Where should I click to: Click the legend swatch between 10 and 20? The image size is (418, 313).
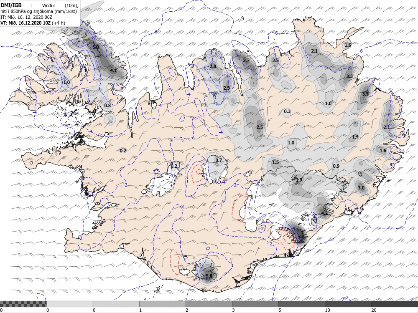[x=348, y=304]
